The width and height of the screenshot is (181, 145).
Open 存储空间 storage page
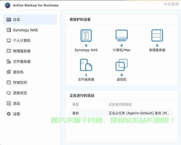30,82
